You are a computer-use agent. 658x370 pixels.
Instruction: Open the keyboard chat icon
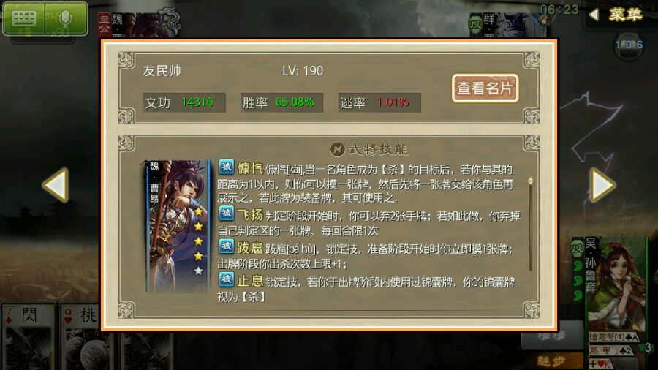(x=24, y=19)
